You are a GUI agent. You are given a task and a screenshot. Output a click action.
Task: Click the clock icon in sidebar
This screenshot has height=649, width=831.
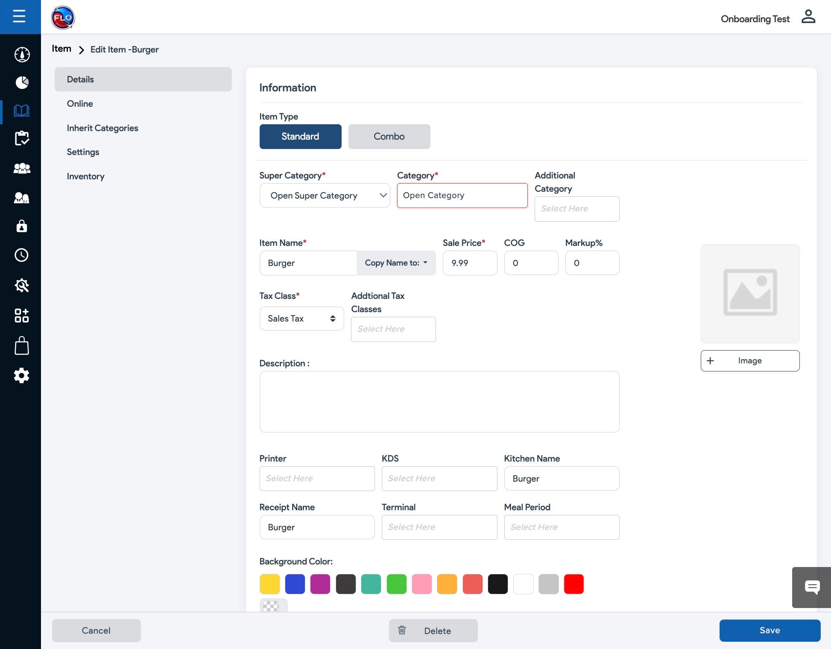tap(22, 255)
